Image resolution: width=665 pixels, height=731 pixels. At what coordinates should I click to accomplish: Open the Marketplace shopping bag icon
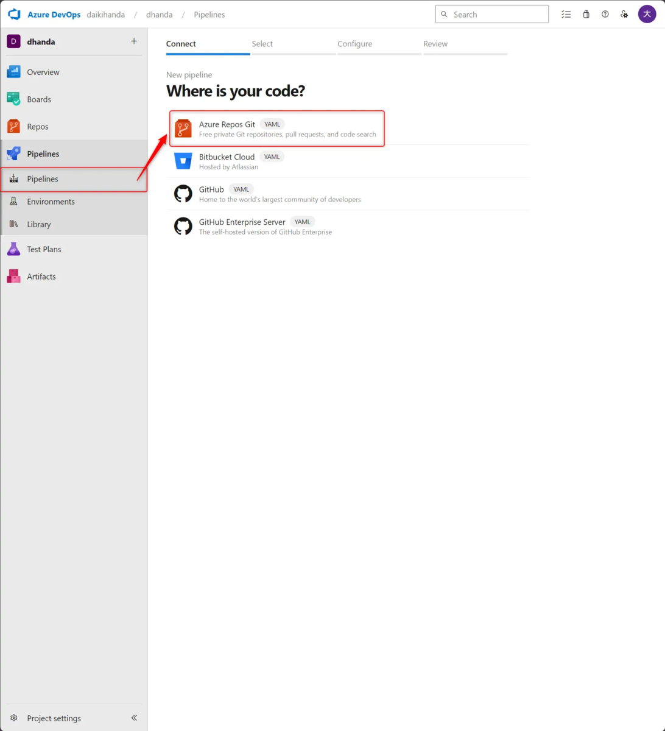click(x=586, y=14)
